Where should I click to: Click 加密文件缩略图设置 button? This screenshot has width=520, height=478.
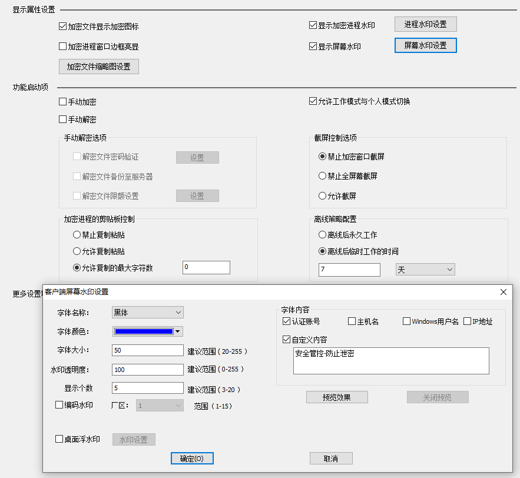click(x=99, y=67)
